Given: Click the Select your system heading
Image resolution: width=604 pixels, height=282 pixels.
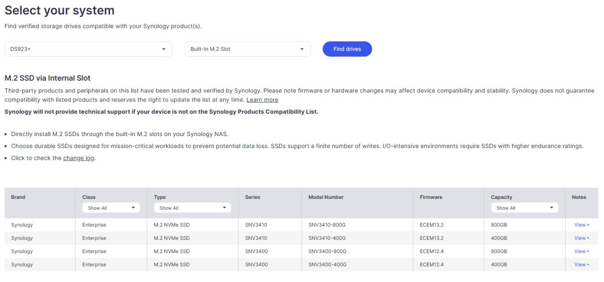Looking at the screenshot, I should pos(59,10).
